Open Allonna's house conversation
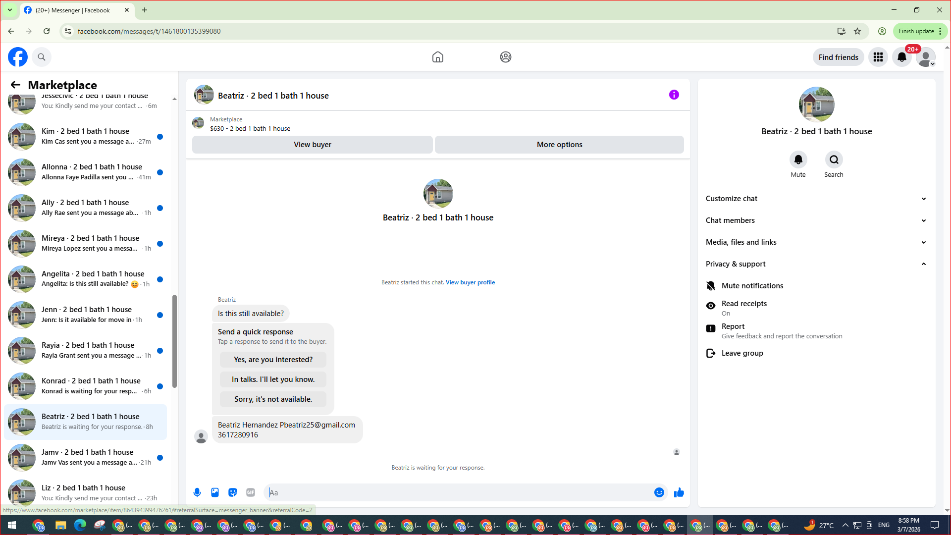The width and height of the screenshot is (951, 535). (85, 172)
